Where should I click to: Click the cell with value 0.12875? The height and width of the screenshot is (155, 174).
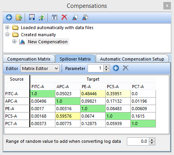[93, 124]
